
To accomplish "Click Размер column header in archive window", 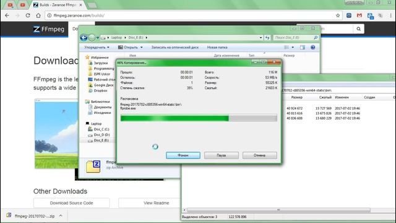I will pyautogui.click(x=296, y=97).
